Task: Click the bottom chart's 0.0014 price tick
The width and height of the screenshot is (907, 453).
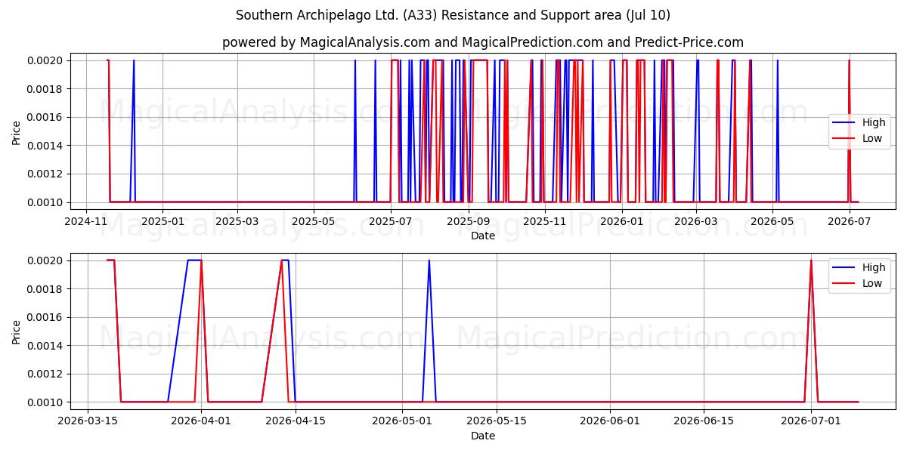Action: [x=45, y=346]
